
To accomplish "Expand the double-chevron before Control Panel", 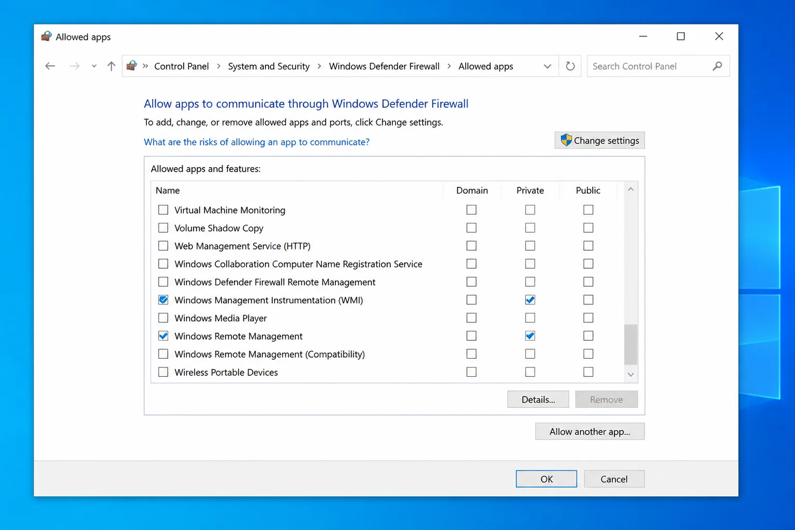I will point(145,66).
